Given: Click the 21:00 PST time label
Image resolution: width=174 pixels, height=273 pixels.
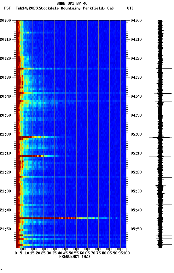Looking at the screenshot, I should (5, 134).
